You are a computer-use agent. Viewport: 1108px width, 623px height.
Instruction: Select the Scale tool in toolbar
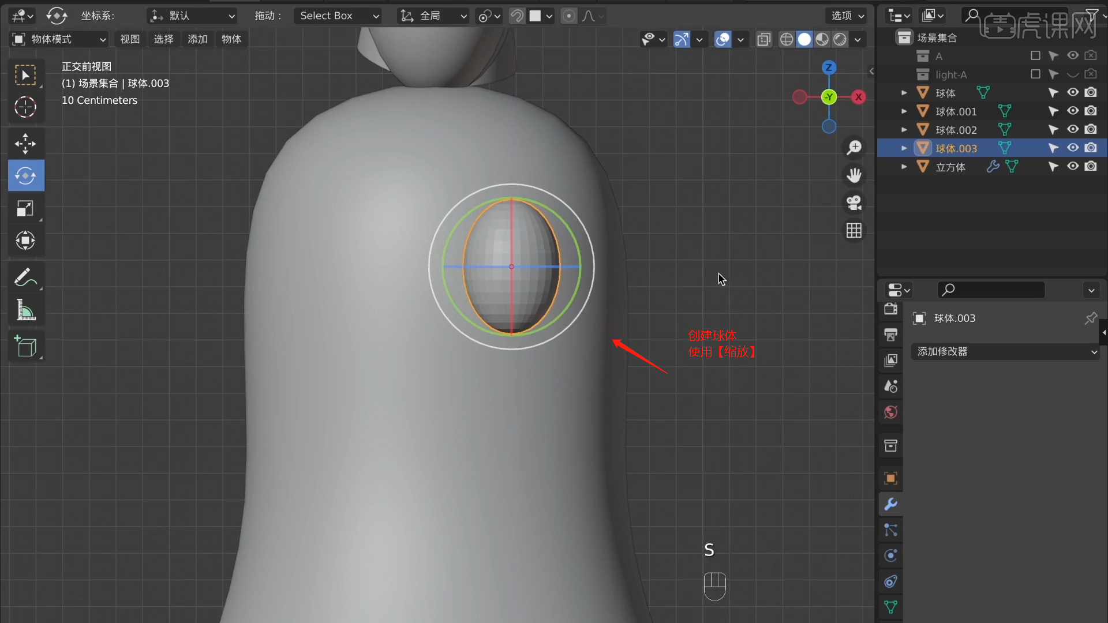coord(25,208)
